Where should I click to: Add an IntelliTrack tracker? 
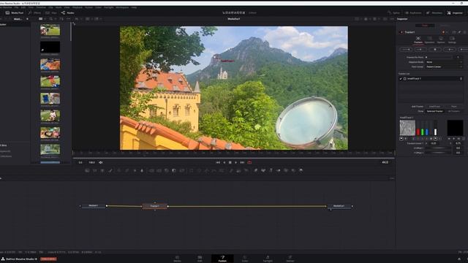(x=434, y=107)
